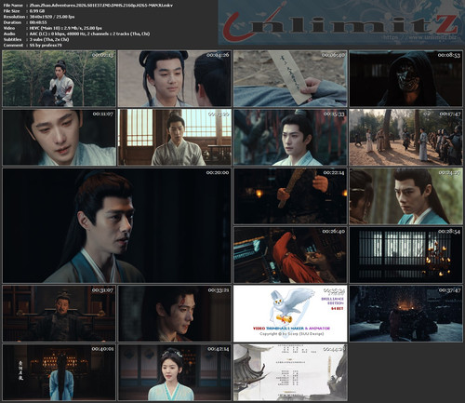Open the 00:28:54 dark window and candles thumbnail
Image resolution: width=465 pixels, height=403 pixels.
[405, 255]
